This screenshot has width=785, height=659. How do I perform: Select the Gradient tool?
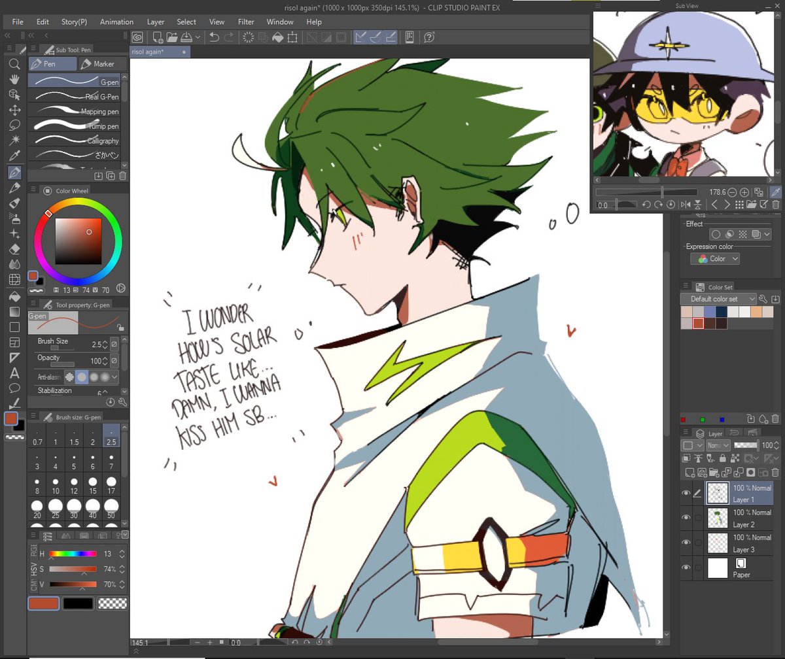tap(14, 312)
